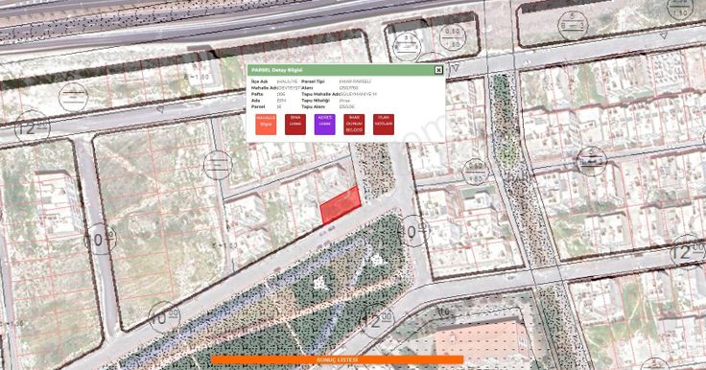Click the 0.60/1.80 zoning circle beside the PARK strip
The image size is (706, 370).
click(x=475, y=172)
